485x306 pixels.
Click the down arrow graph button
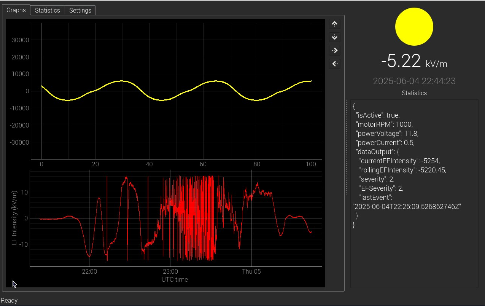click(334, 37)
